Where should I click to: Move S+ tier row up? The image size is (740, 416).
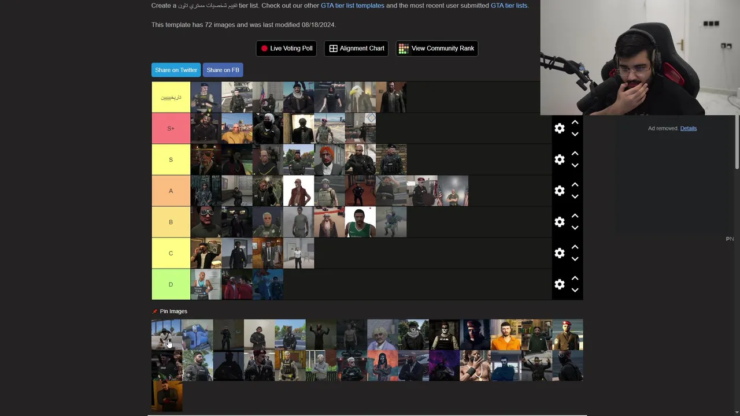(x=575, y=122)
